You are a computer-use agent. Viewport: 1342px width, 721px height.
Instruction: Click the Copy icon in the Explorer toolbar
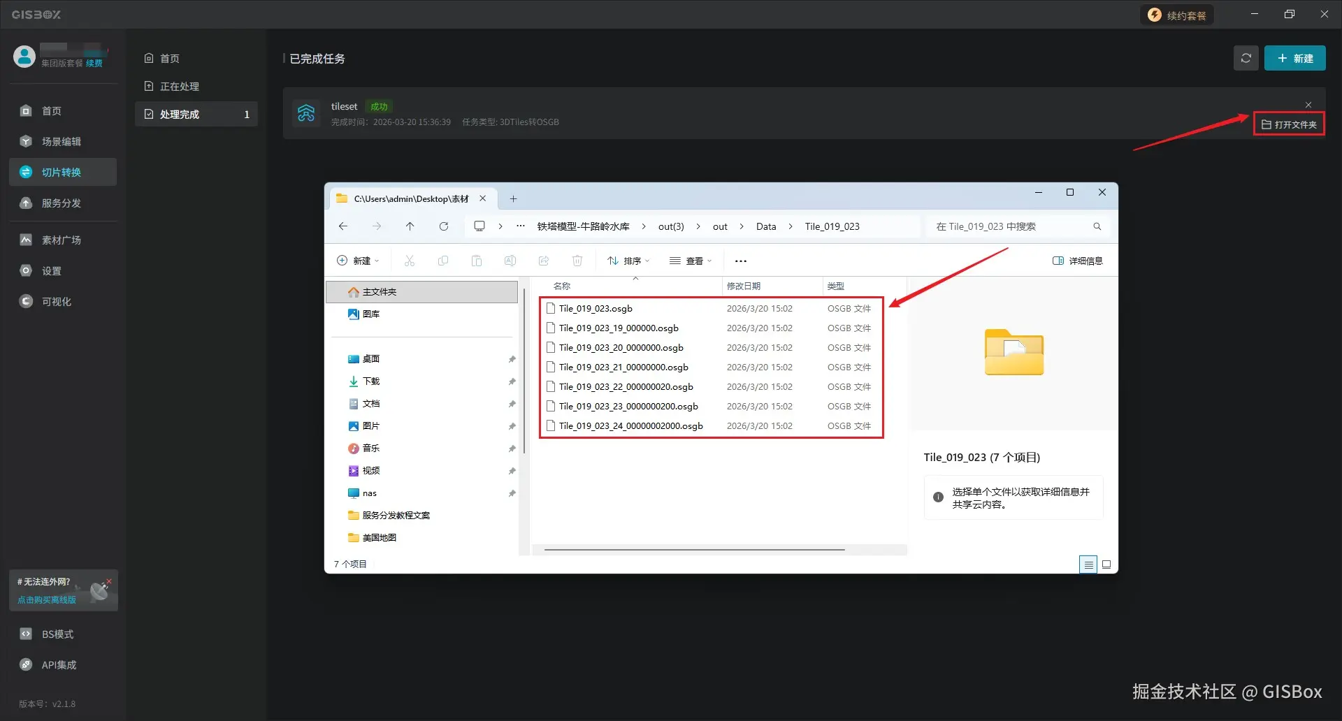pos(443,261)
